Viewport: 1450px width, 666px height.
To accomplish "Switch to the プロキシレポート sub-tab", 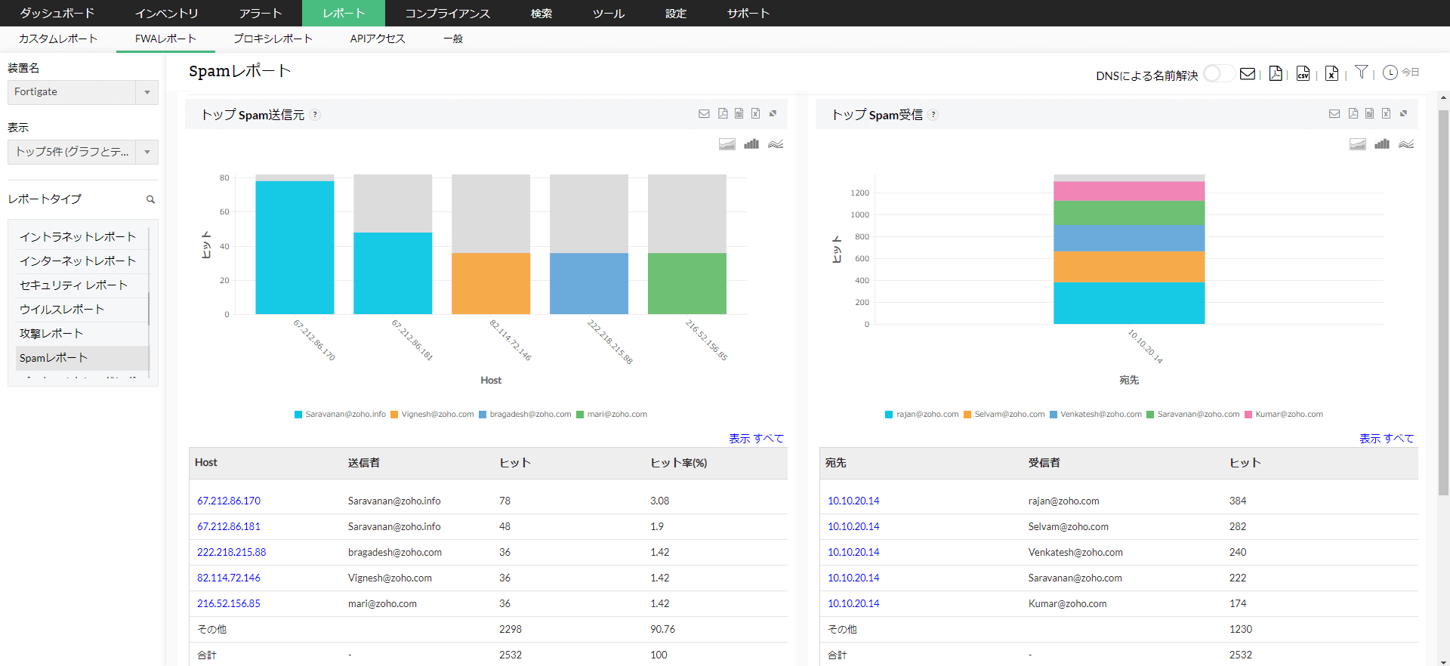I will point(273,39).
